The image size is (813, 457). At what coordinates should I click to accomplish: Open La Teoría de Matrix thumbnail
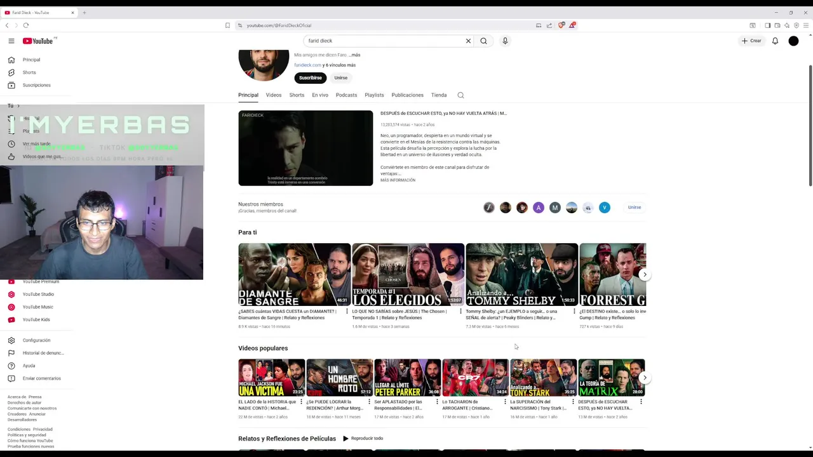[x=611, y=378]
